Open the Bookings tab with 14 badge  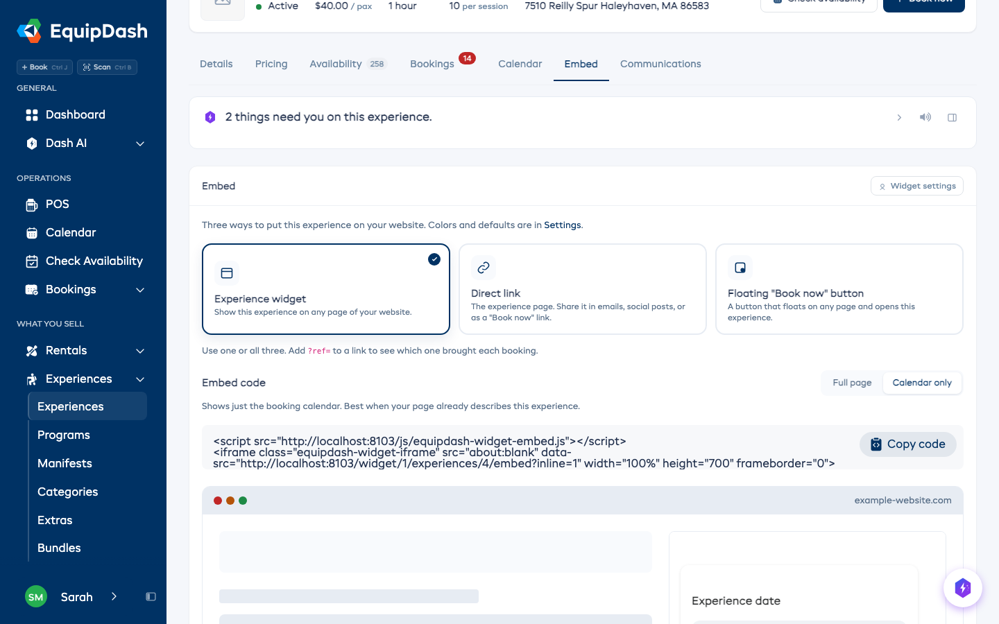[x=443, y=64]
